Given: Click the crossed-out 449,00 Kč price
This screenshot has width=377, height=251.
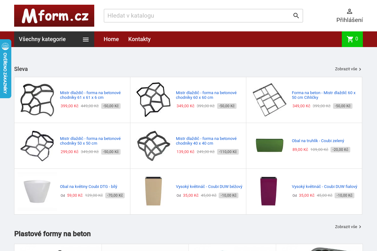Looking at the screenshot, I should [90, 106].
